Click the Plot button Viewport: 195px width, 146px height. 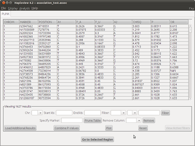(109, 128)
